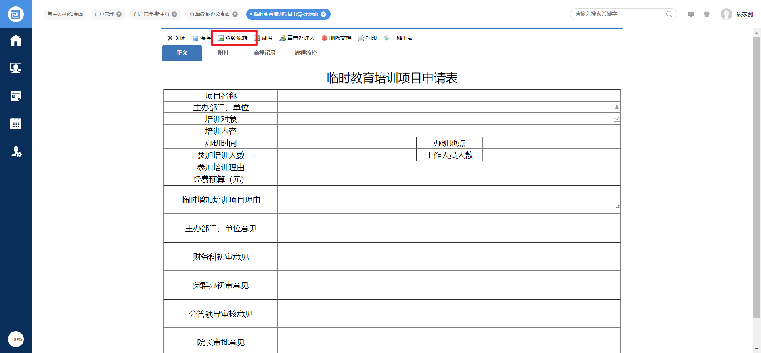This screenshot has width=761, height=353.
Task: Click the 经费预算(元) input field
Action: click(x=449, y=179)
